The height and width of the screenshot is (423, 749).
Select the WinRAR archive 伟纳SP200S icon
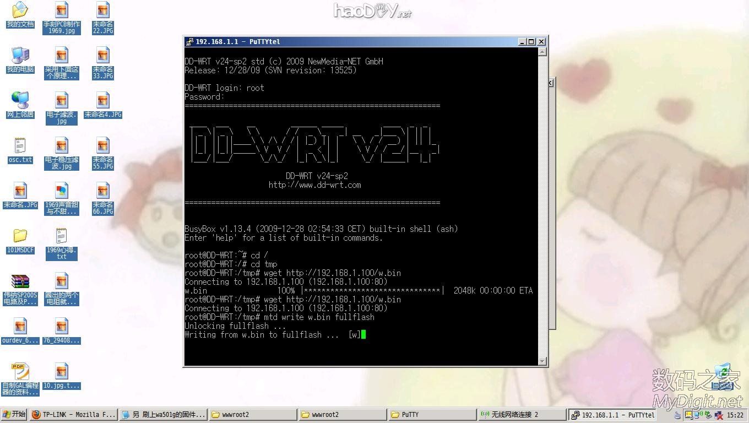click(x=20, y=282)
